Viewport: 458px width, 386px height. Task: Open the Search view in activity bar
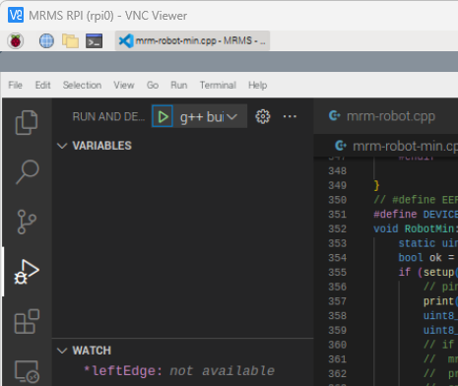coord(28,172)
